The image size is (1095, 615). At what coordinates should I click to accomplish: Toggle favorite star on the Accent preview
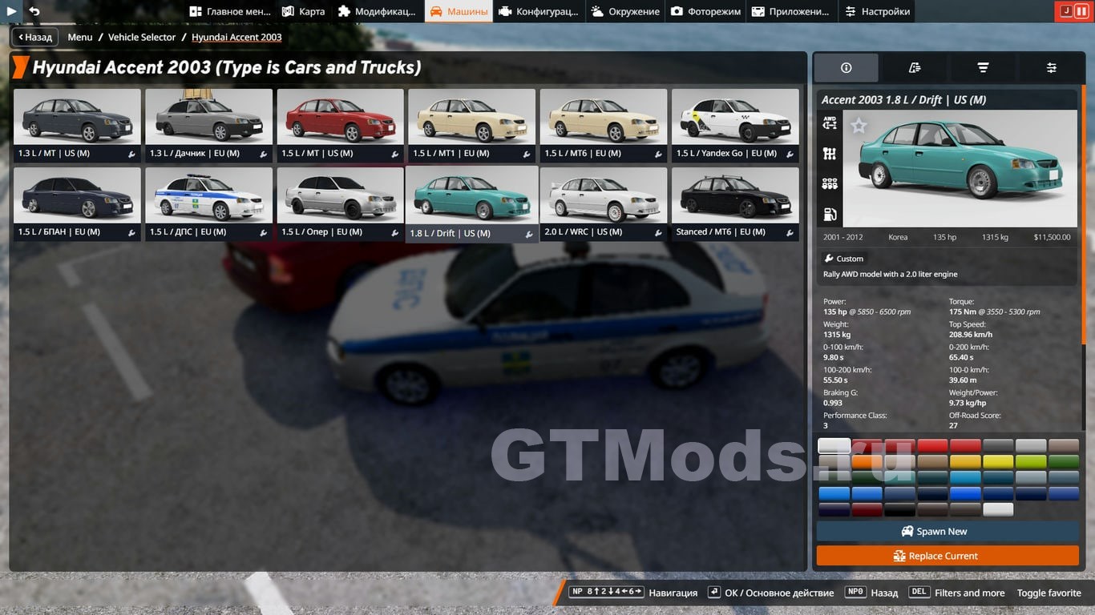click(x=859, y=126)
